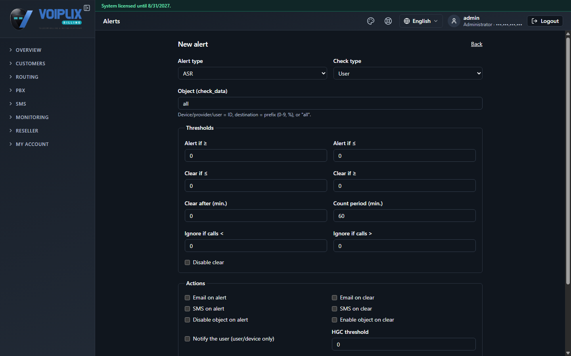Focus the Clear if ≥ field

(x=404, y=186)
